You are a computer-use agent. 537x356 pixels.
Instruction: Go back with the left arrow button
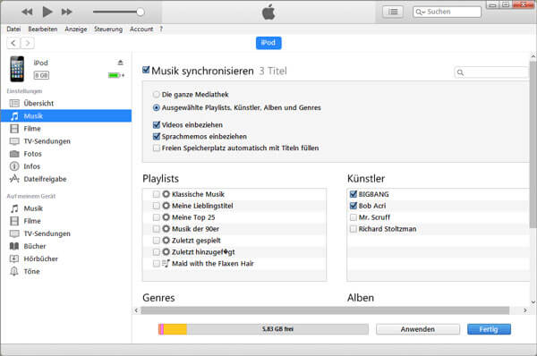(13, 43)
